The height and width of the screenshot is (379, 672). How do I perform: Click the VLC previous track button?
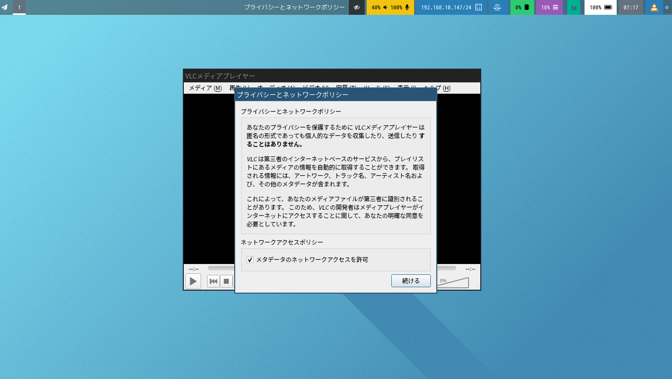click(213, 281)
